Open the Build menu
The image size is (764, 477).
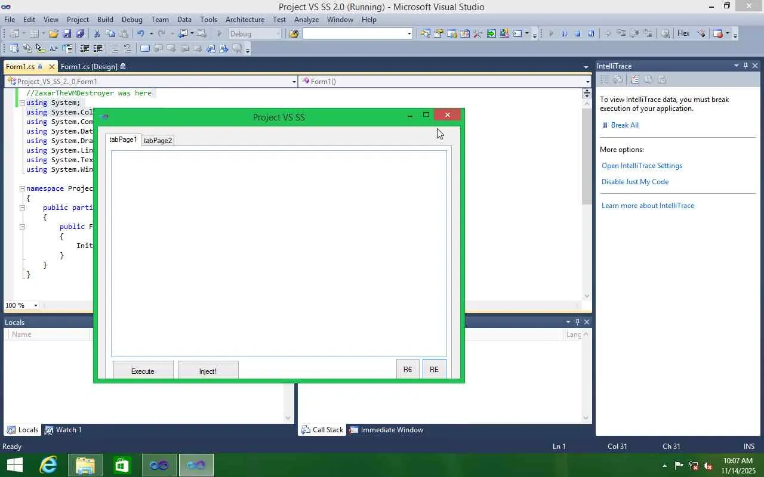[105, 20]
